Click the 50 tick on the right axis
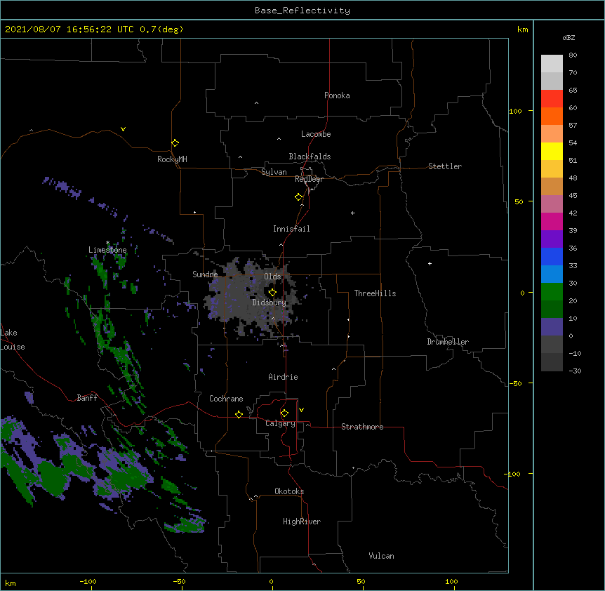The height and width of the screenshot is (591, 605). coord(519,201)
